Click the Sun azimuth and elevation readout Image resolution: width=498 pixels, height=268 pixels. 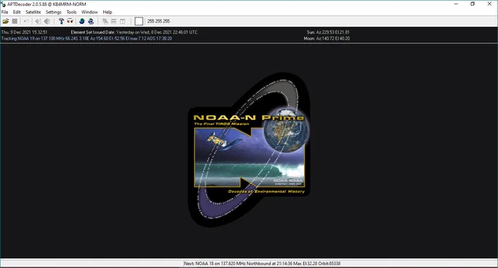(328, 32)
